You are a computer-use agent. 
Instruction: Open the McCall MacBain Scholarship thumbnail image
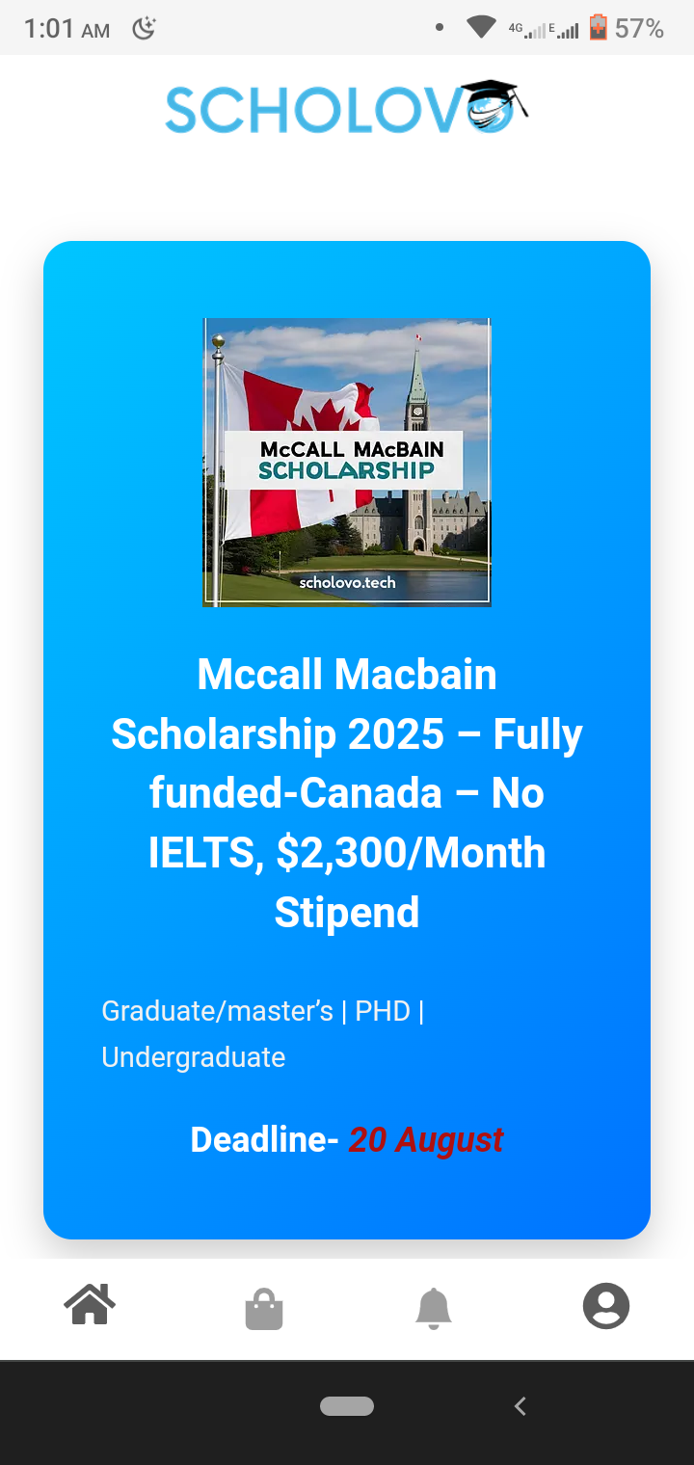pyautogui.click(x=347, y=462)
